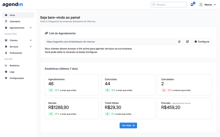Open Configurações in the sidebar
Viewport: 220px width, 137px height.
[x=18, y=78]
